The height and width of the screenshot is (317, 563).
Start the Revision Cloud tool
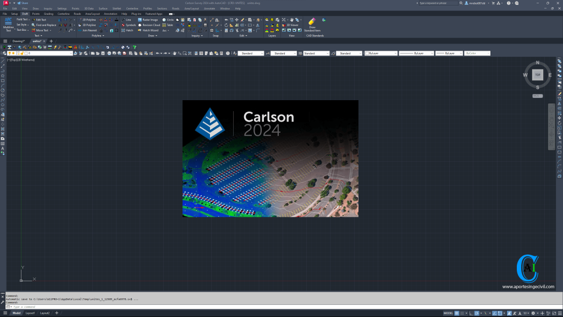[150, 25]
